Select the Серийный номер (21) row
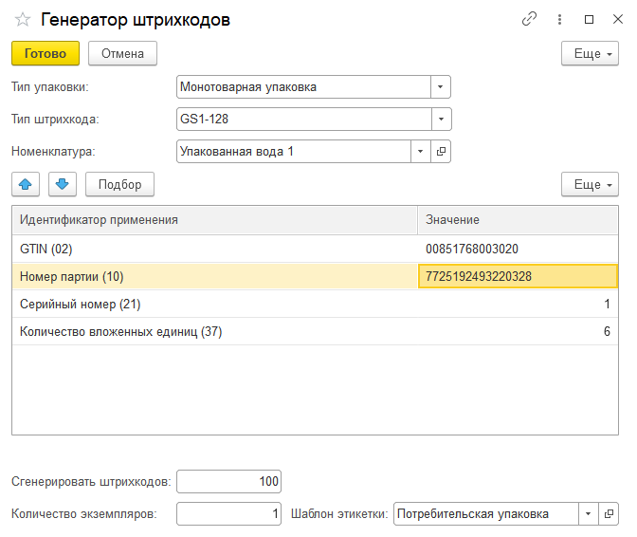 click(x=214, y=305)
